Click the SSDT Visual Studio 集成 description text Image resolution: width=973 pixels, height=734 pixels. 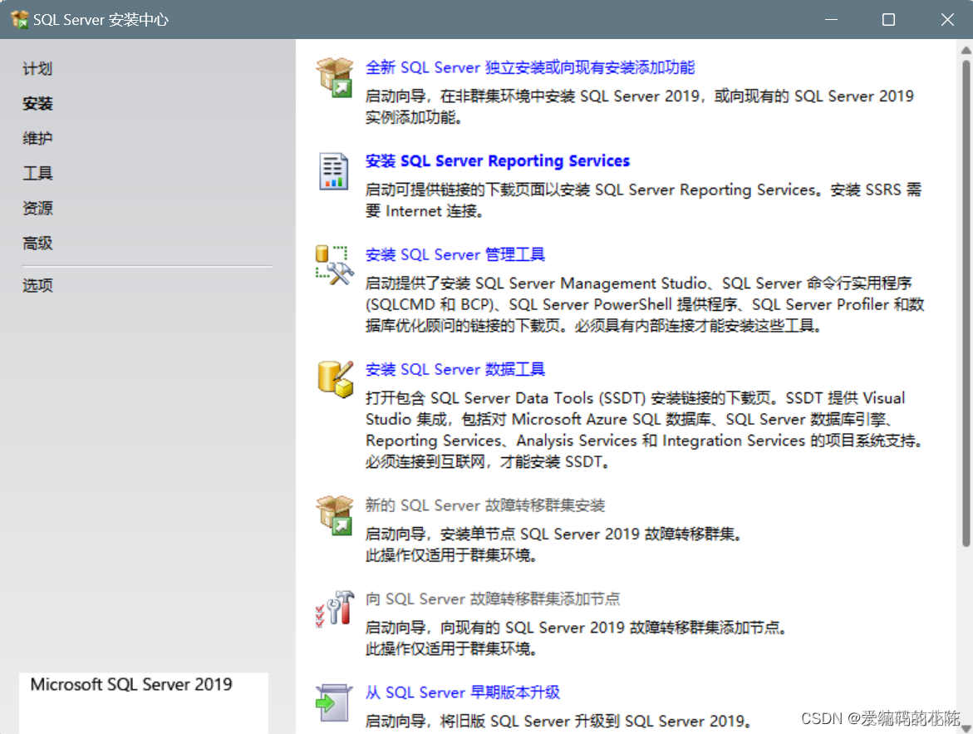tap(644, 430)
